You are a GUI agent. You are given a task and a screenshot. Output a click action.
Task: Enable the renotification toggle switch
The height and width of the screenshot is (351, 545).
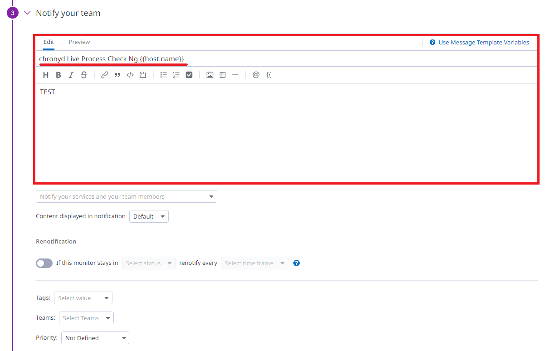coord(44,263)
